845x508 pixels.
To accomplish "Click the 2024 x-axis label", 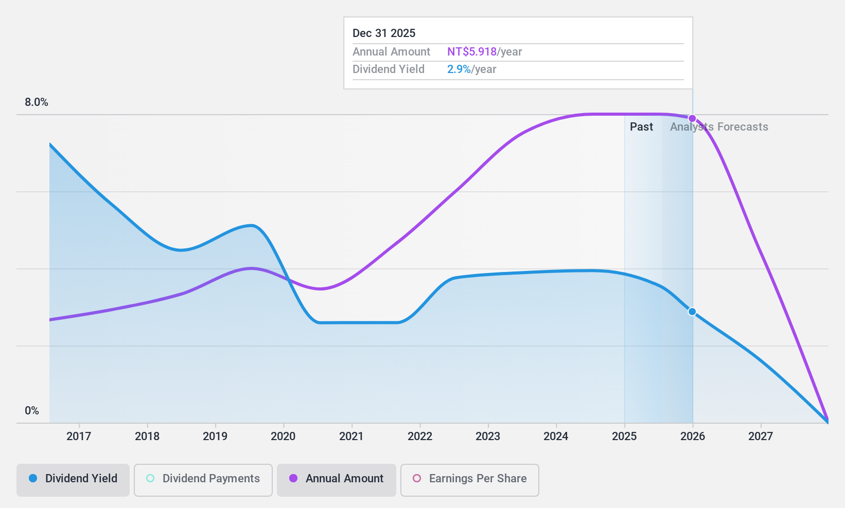I will tap(556, 437).
